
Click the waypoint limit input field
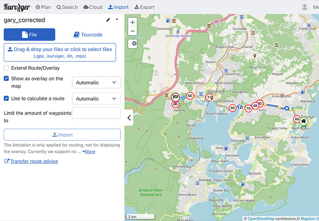pos(96,113)
